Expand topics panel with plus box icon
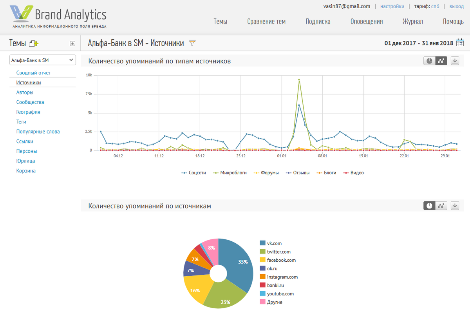Image resolution: width=470 pixels, height=315 pixels. 72,44
